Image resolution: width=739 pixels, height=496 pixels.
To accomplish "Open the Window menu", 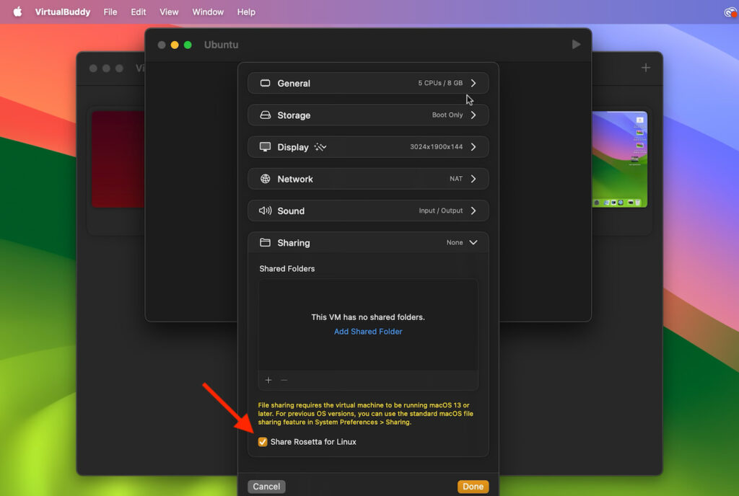I will click(208, 12).
